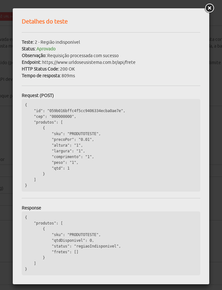The width and height of the screenshot is (222, 290).
Task: Click the cep 000000000 line
Action: (x=55, y=117)
